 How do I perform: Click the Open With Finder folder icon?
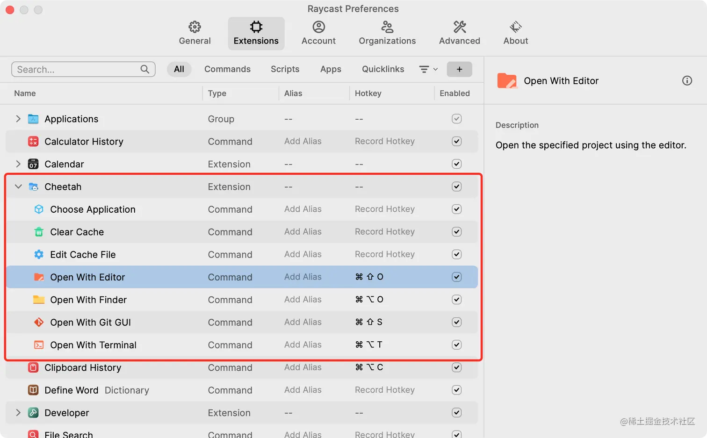point(39,300)
